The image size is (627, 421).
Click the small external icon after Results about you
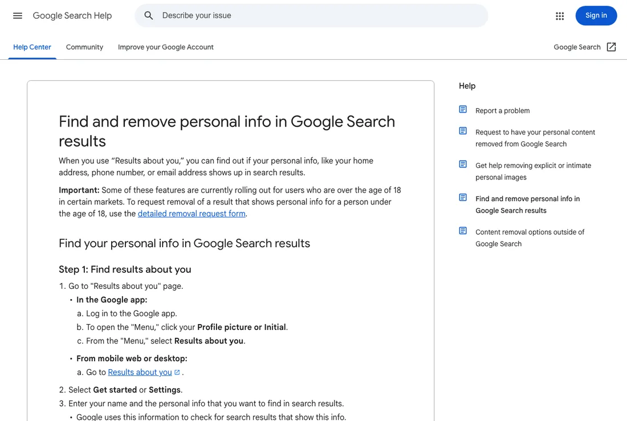click(177, 372)
